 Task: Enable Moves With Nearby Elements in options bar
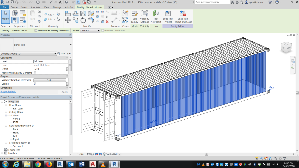point(36,31)
